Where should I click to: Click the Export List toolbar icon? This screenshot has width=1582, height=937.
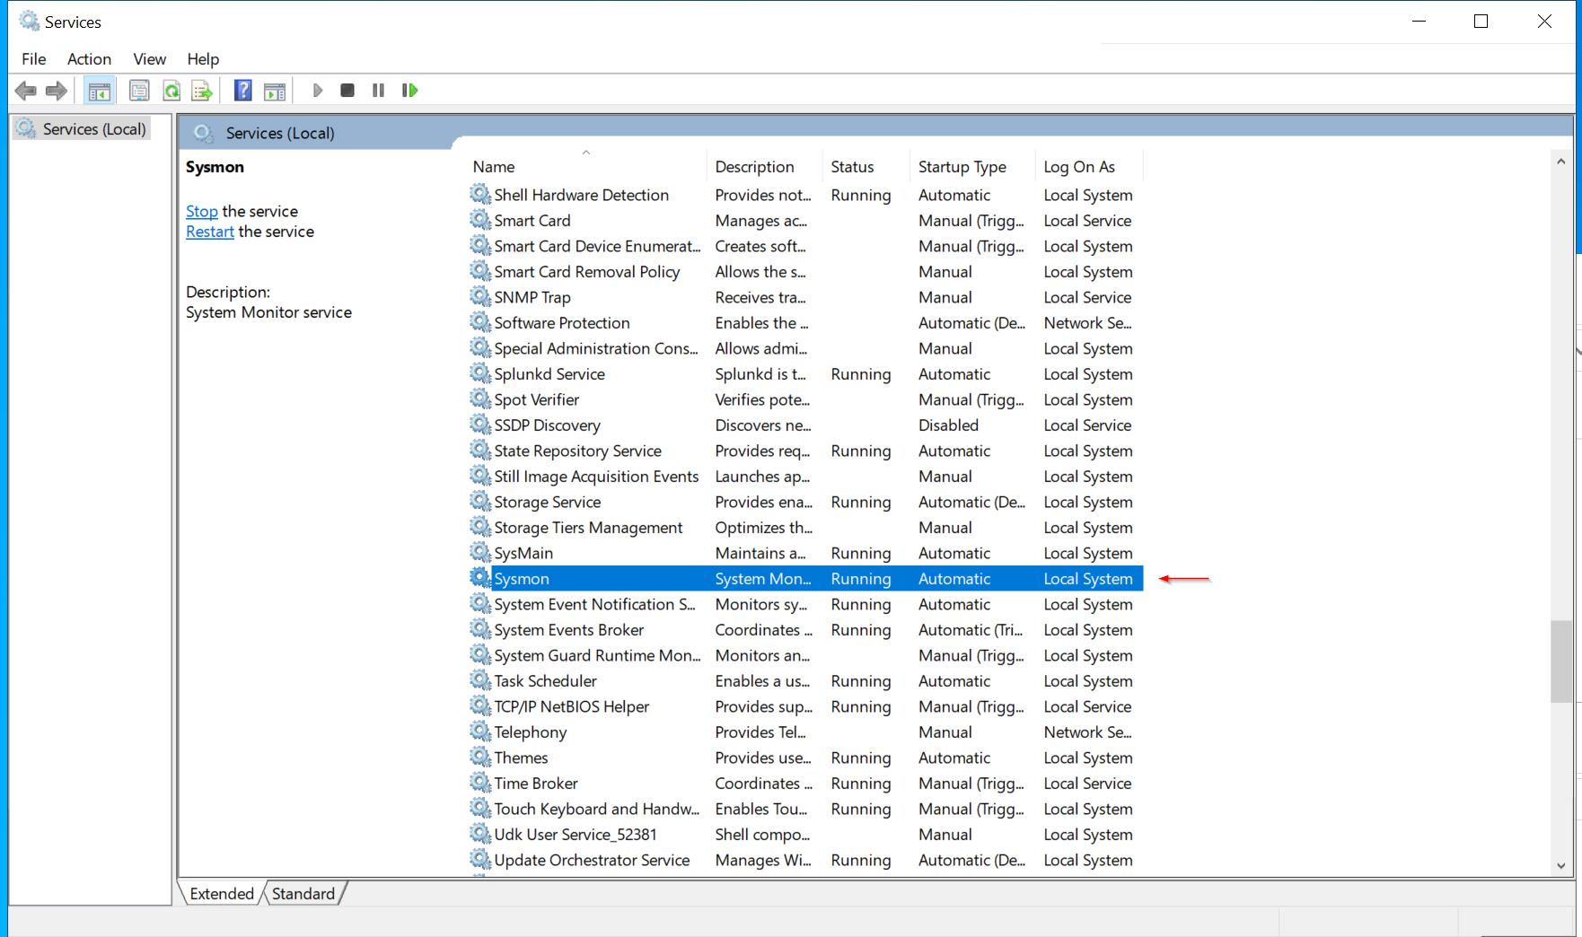(x=203, y=91)
